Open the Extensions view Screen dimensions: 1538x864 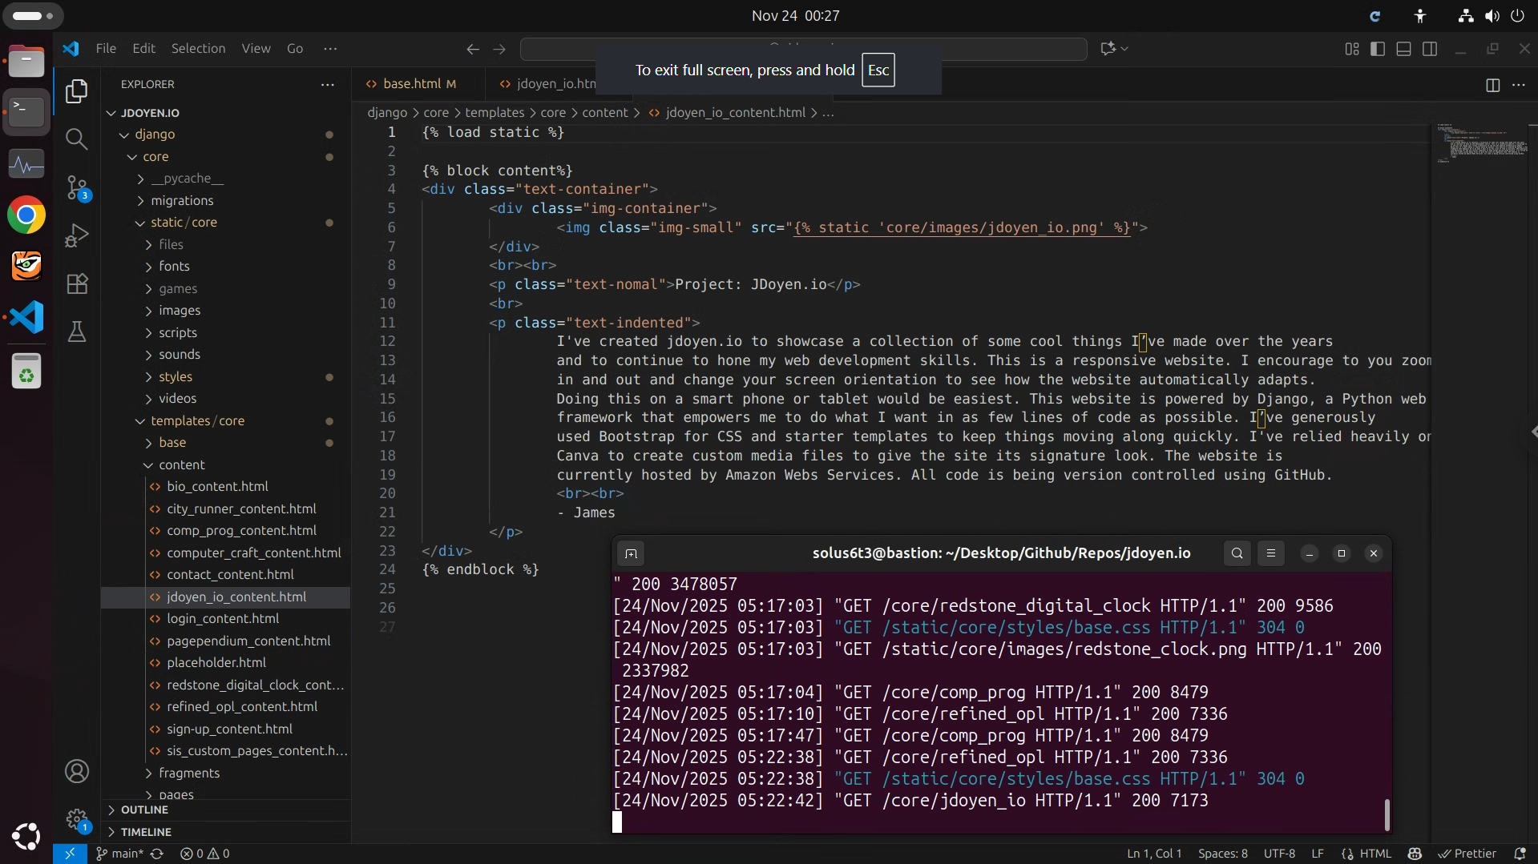point(77,283)
